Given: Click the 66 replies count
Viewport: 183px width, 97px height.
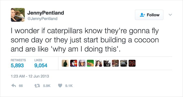Looking at the screenshot, I should click(21, 86).
